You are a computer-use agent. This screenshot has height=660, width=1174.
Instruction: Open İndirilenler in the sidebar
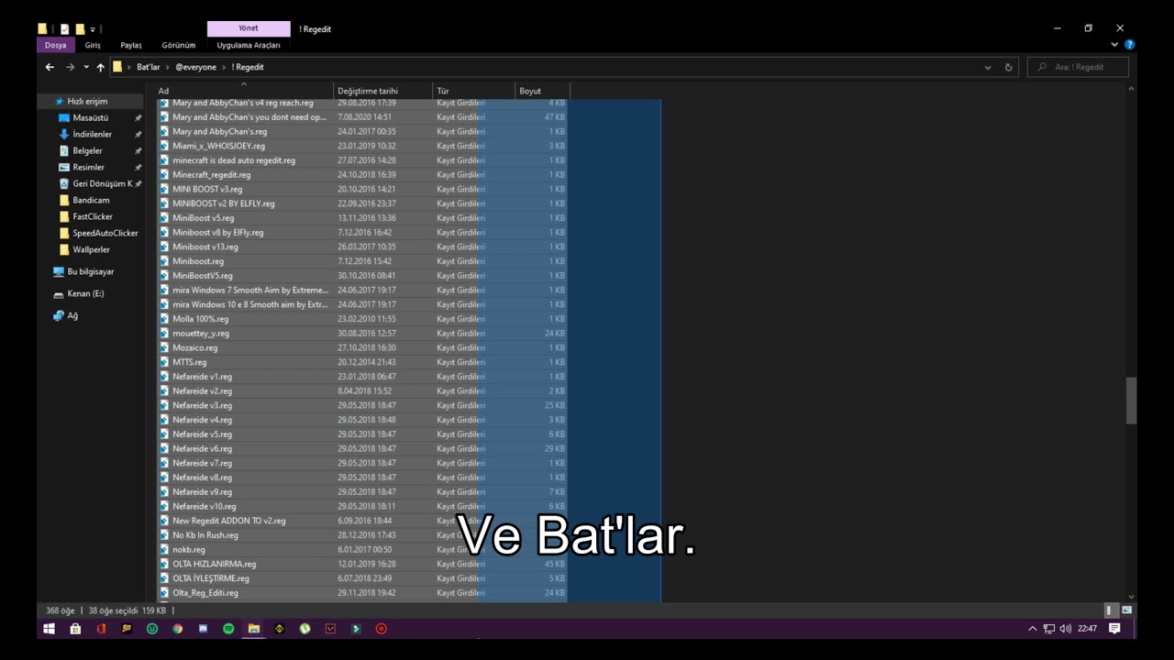(92, 135)
